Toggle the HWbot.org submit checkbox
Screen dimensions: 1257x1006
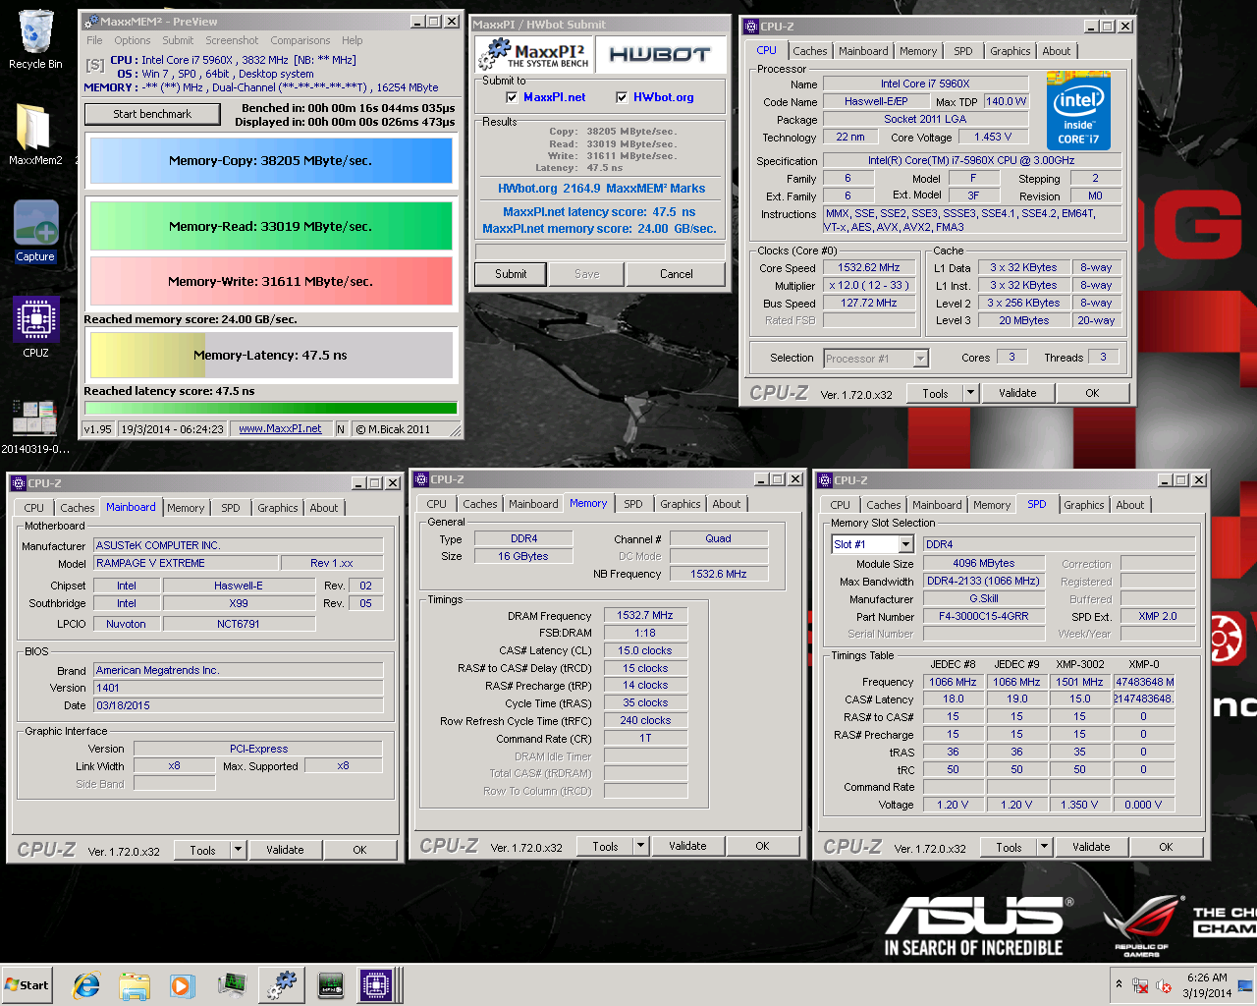coord(622,97)
